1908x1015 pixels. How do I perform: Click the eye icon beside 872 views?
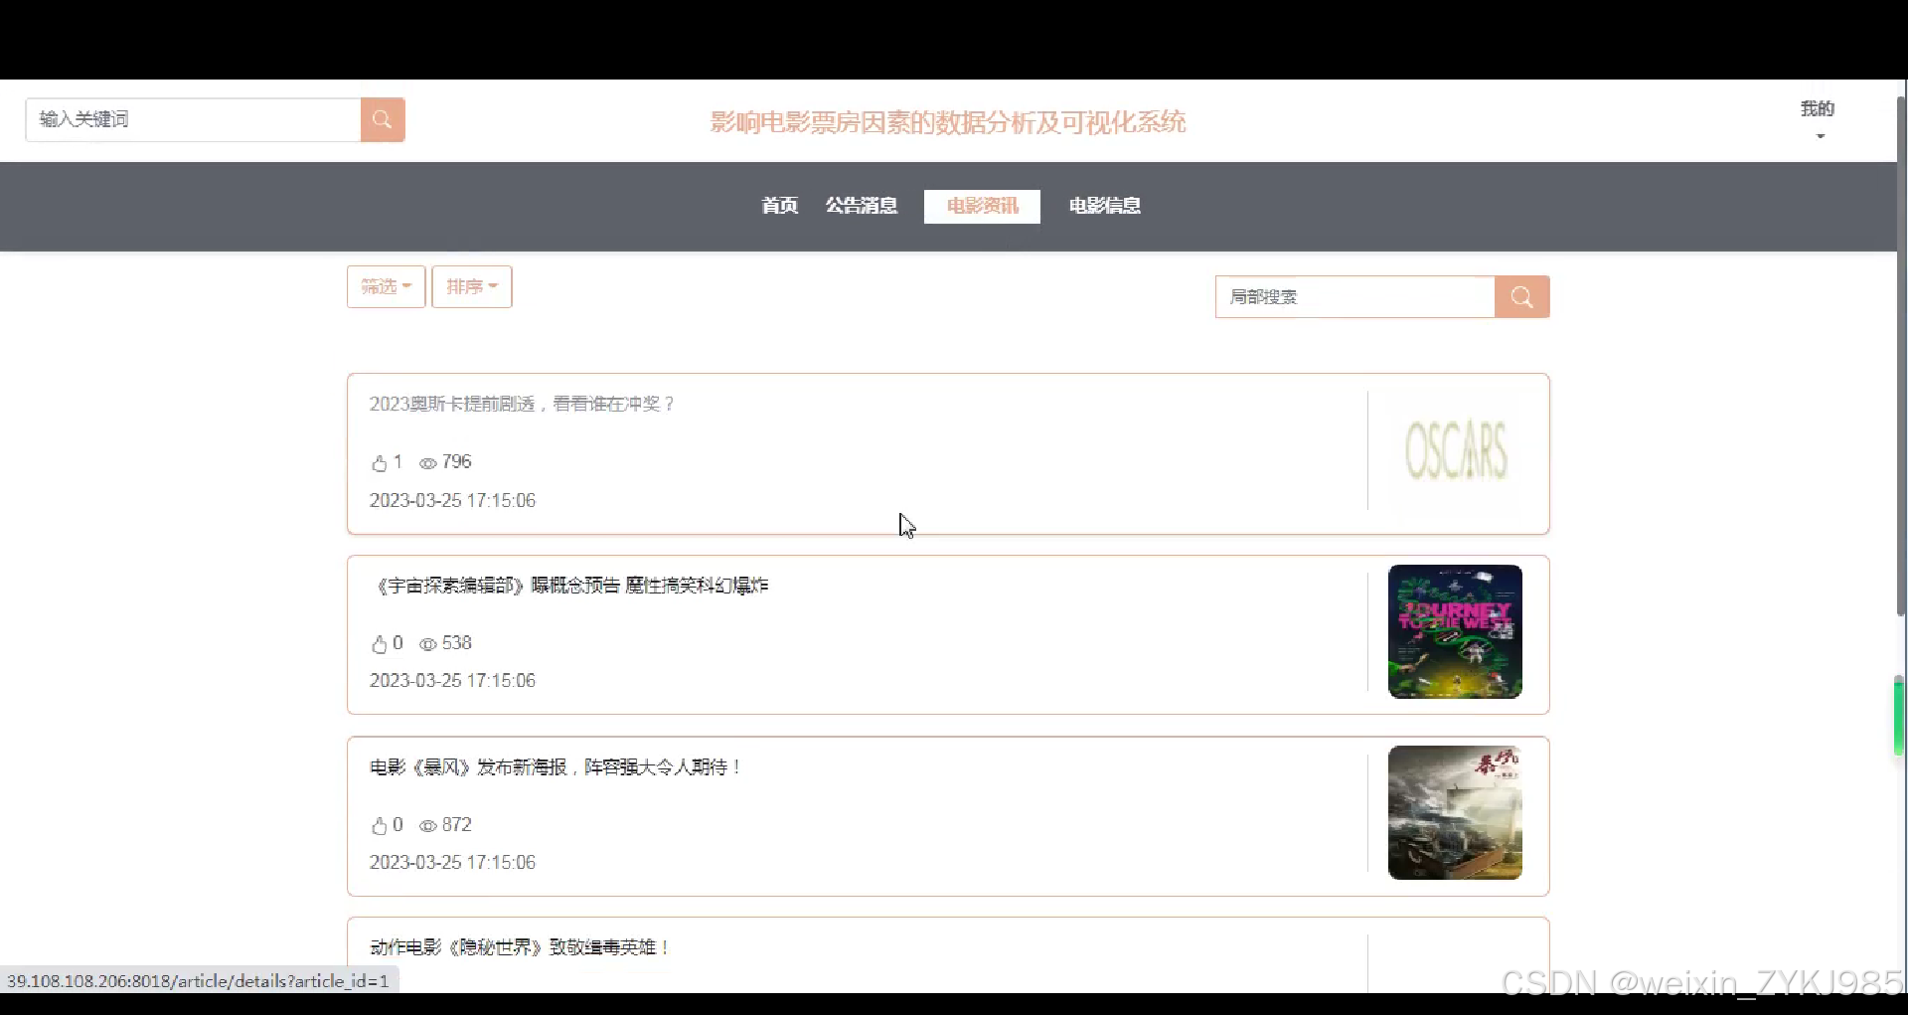(x=428, y=826)
